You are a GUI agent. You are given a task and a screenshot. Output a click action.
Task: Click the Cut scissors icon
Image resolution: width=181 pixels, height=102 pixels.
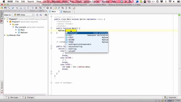[x=21, y=8]
